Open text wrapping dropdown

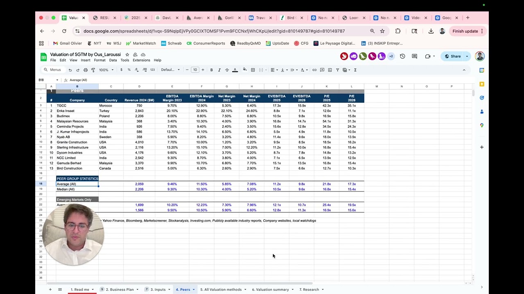[x=294, y=70]
